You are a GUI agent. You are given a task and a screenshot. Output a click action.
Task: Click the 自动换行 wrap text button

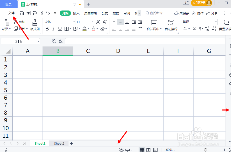tap(171, 25)
